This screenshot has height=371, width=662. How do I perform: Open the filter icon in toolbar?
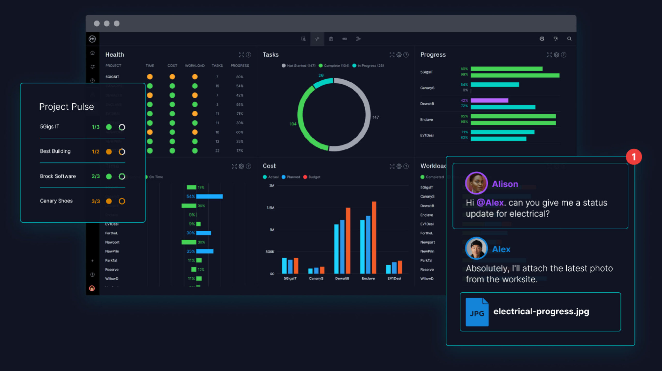coord(555,39)
